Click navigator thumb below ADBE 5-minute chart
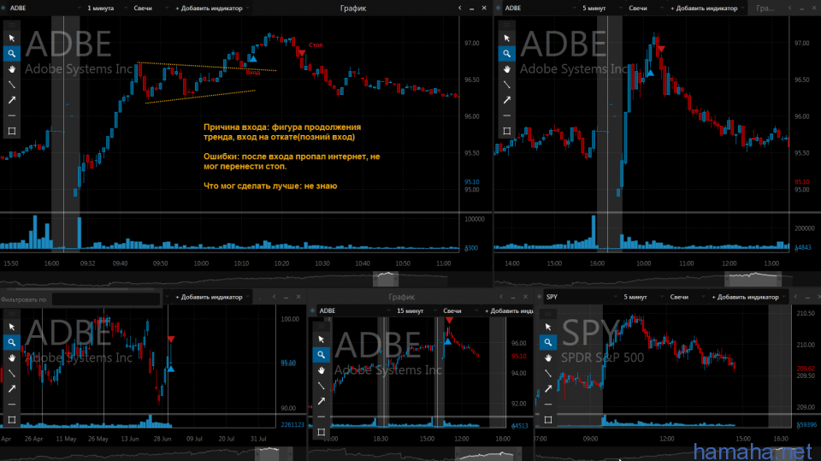This screenshot has width=821, height=461. click(753, 279)
